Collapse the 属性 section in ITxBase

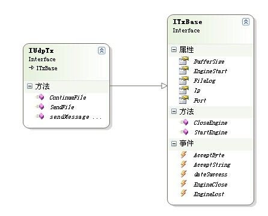[174, 50]
